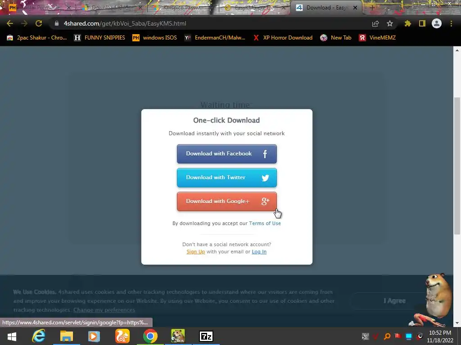The width and height of the screenshot is (461, 345).
Task: Open the Terms of Use link
Action: click(265, 223)
